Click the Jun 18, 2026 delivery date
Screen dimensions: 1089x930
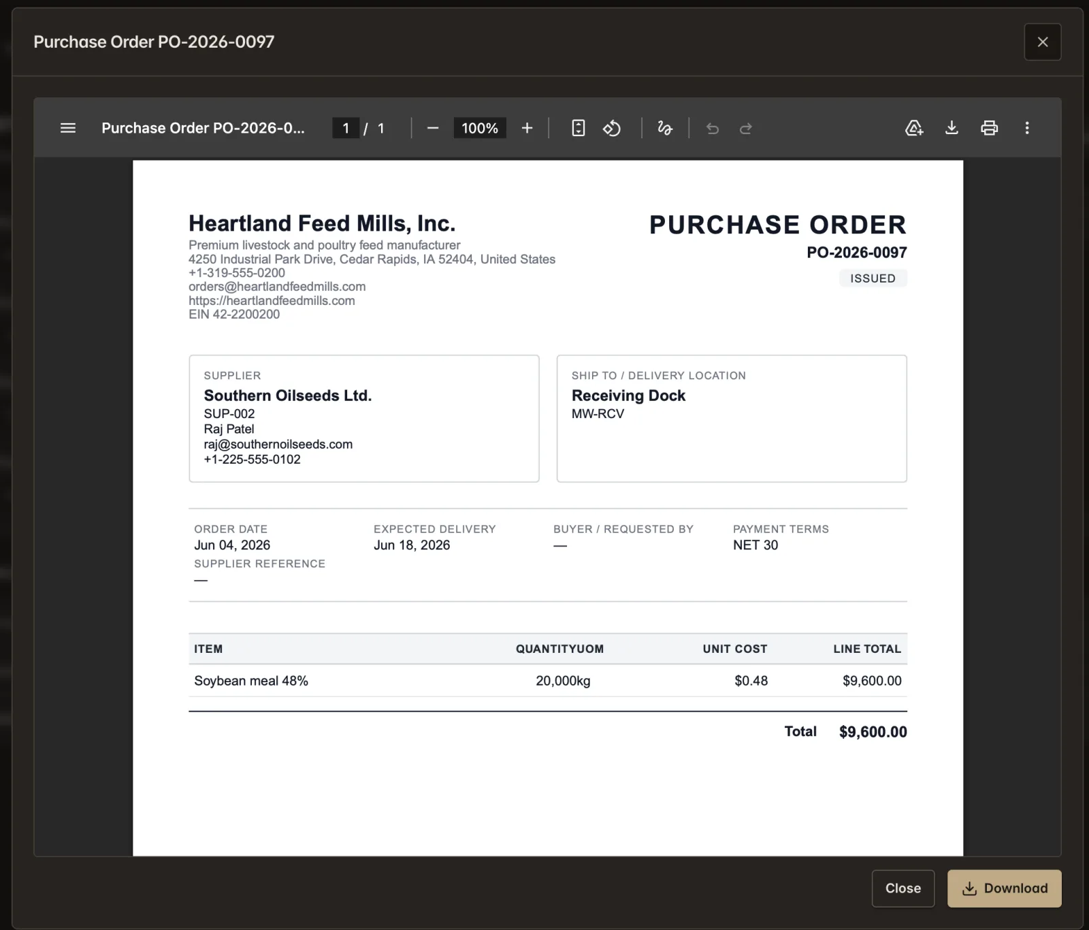point(412,545)
